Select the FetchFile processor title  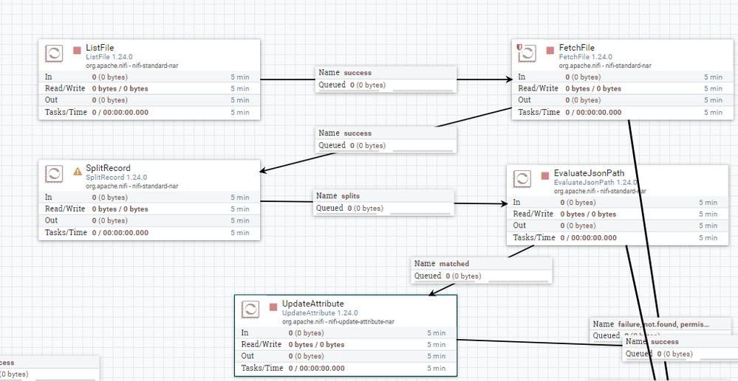(576, 48)
